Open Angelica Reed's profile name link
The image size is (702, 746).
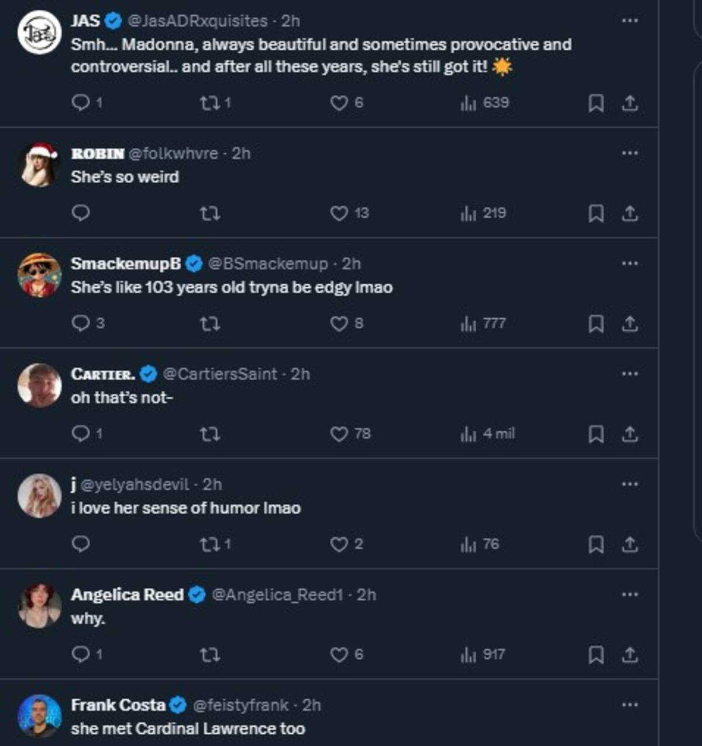click(x=127, y=594)
